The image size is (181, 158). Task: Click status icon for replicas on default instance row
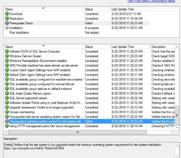7,89
